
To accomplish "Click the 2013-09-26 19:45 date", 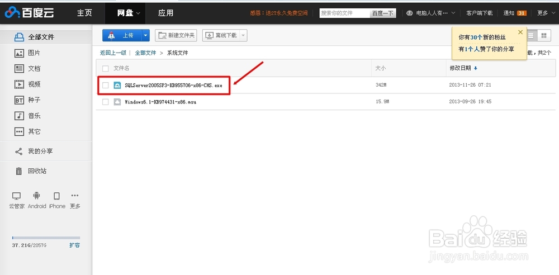I will coord(471,102).
